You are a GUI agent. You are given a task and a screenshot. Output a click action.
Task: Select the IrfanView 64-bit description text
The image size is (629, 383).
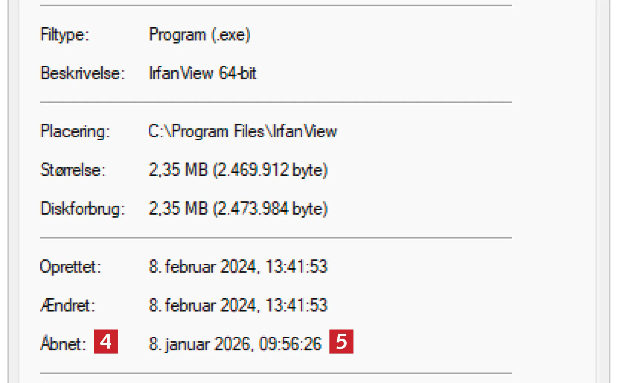(x=203, y=73)
